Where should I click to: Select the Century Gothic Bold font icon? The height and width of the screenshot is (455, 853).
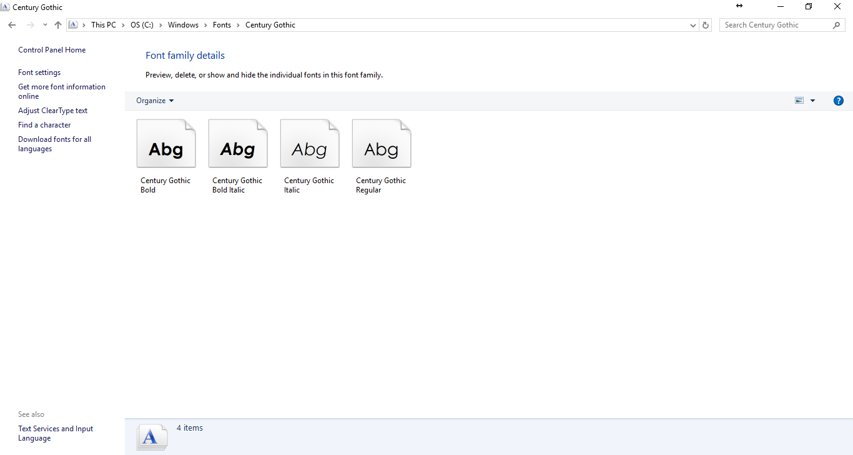click(x=166, y=144)
